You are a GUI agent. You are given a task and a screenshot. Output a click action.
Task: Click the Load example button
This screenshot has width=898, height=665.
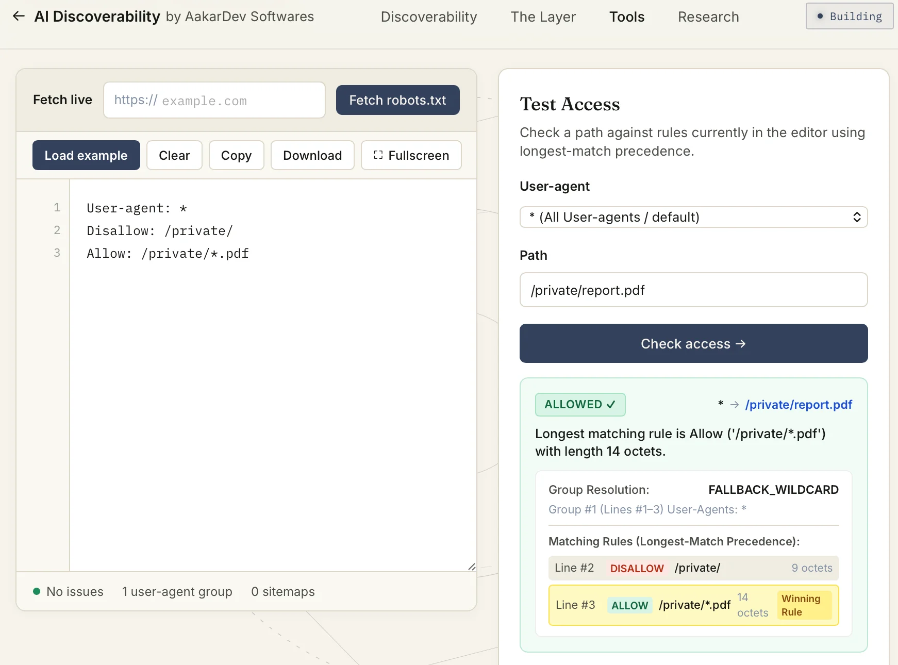click(x=86, y=155)
